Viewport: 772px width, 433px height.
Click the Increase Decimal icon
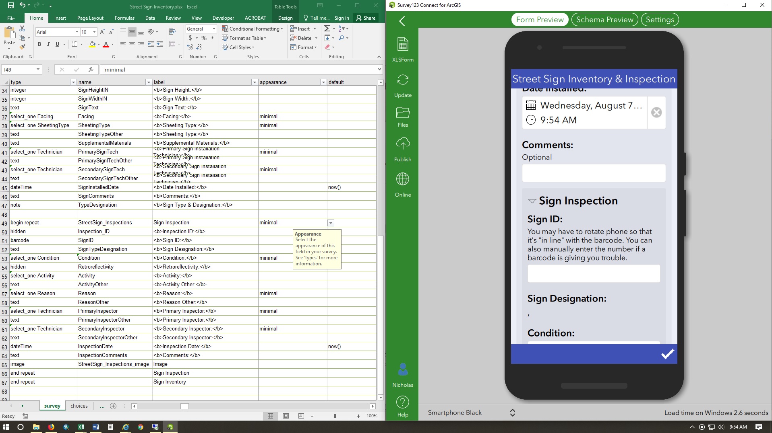pos(190,47)
